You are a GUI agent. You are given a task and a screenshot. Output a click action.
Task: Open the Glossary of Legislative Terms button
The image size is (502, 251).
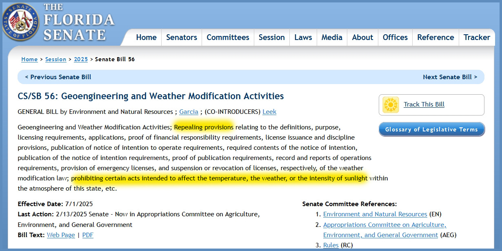[x=431, y=129]
